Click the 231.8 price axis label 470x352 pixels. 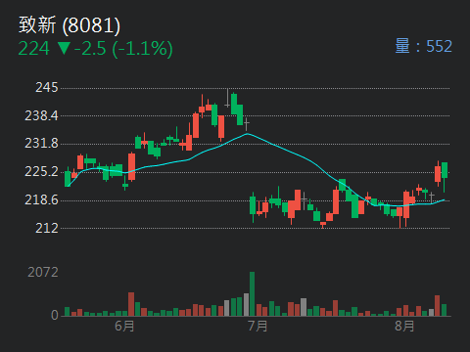(41, 143)
